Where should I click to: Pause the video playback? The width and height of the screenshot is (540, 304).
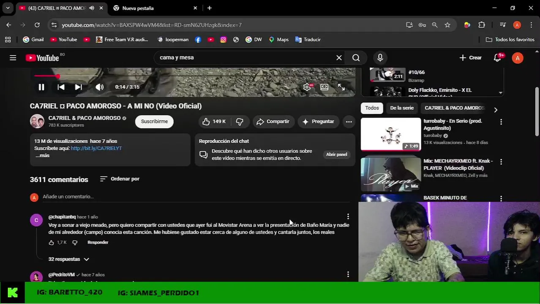tap(41, 87)
